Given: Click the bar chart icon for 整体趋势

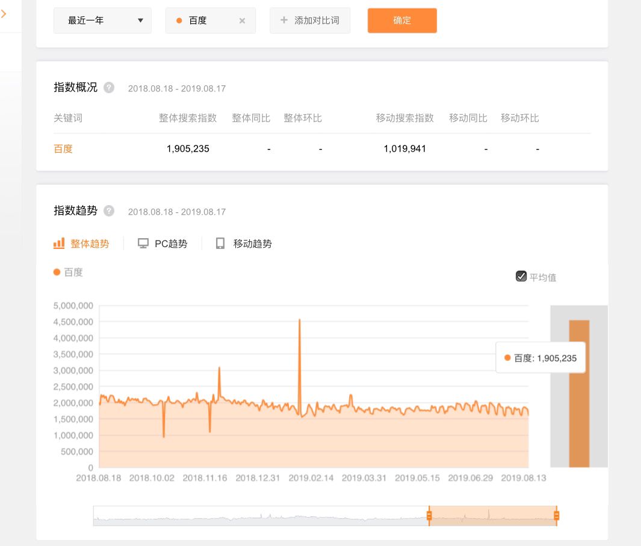Looking at the screenshot, I should point(59,244).
